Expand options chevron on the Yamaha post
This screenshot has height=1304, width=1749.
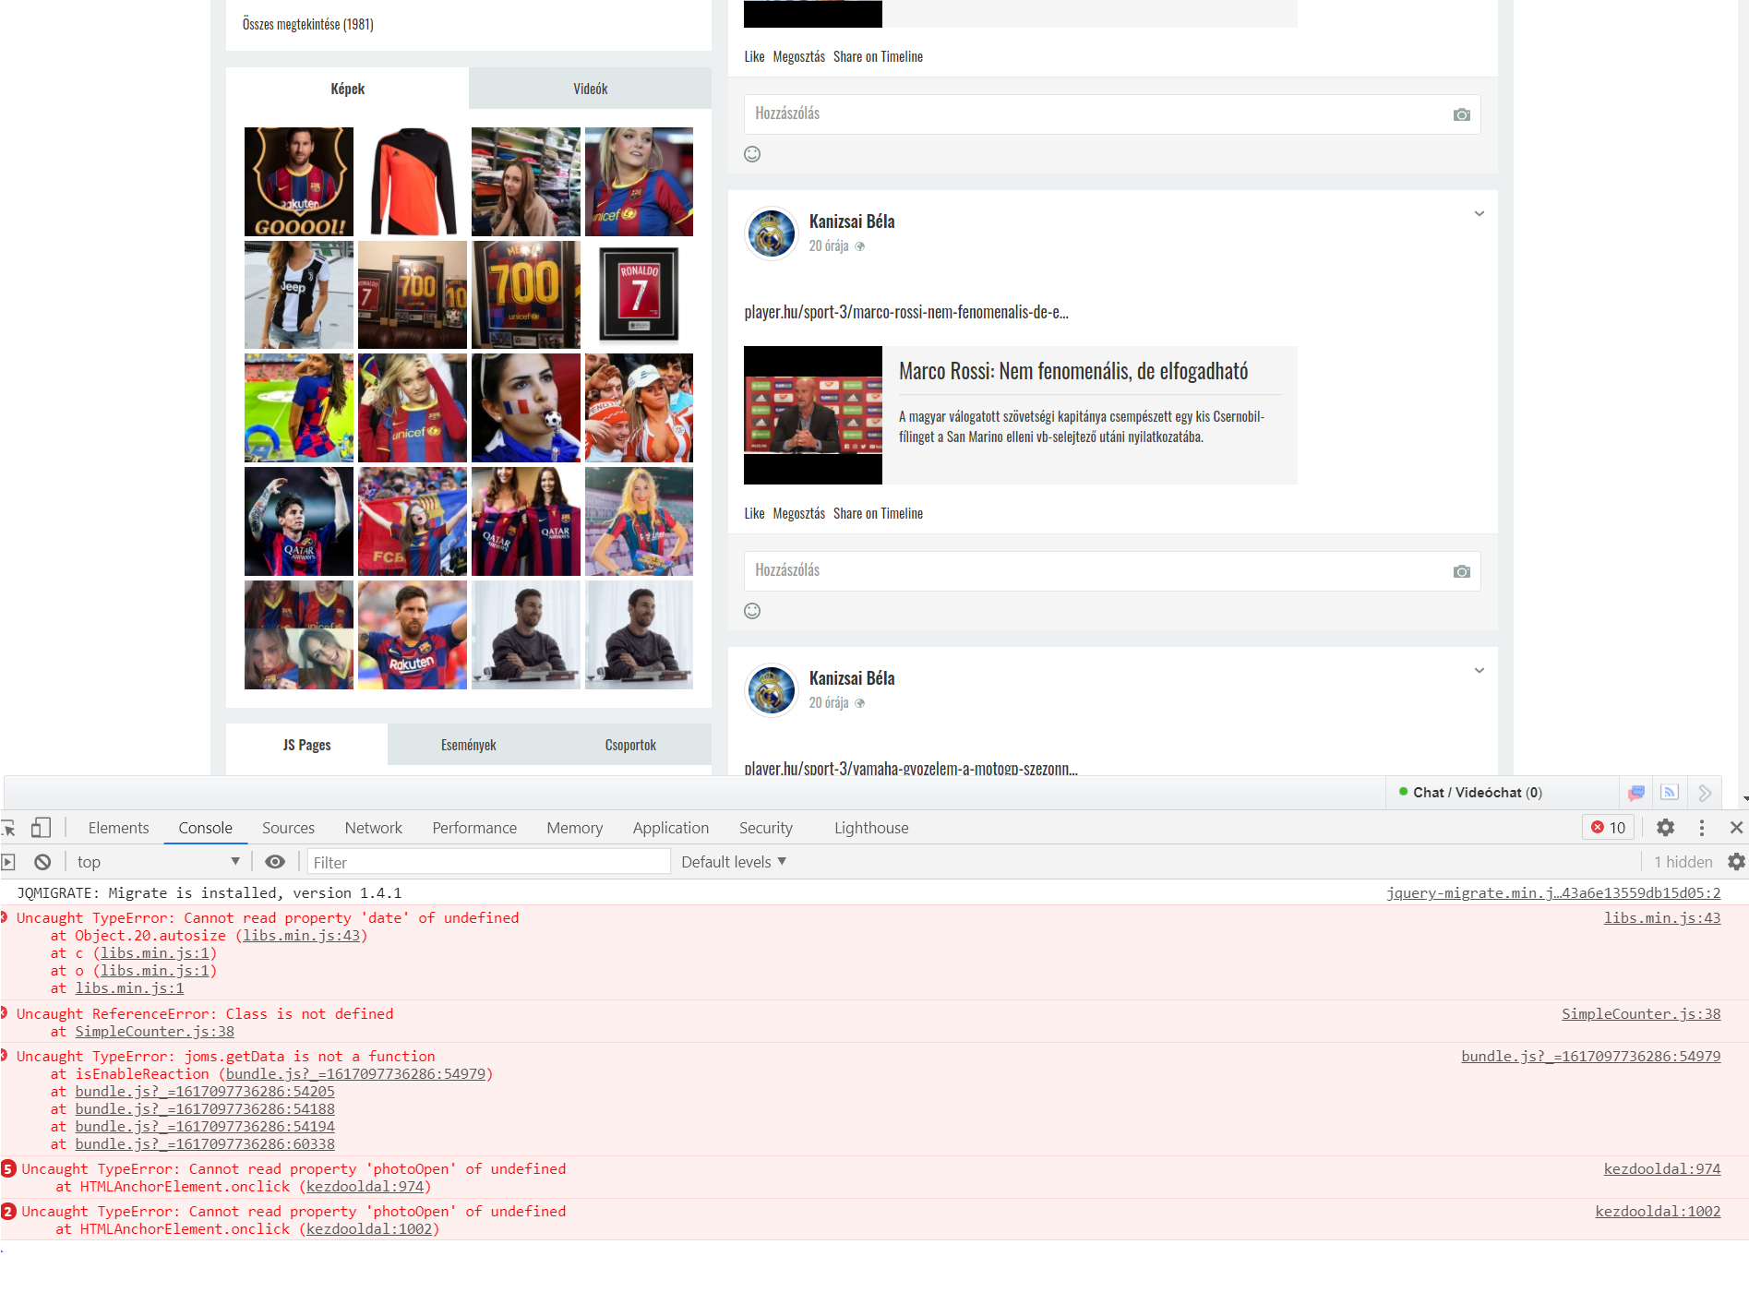1479,671
